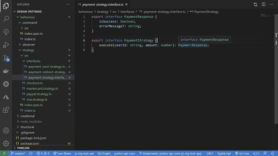This screenshot has height=156, width=278.
Task: Open the Docker view icon
Action: [6, 71]
